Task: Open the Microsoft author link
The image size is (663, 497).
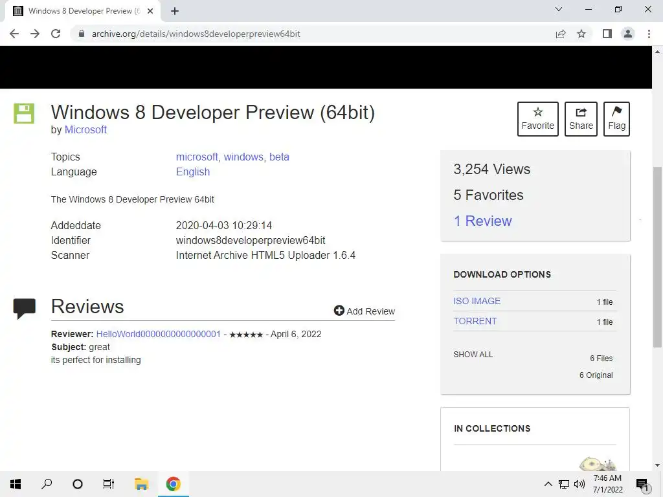Action: point(85,129)
